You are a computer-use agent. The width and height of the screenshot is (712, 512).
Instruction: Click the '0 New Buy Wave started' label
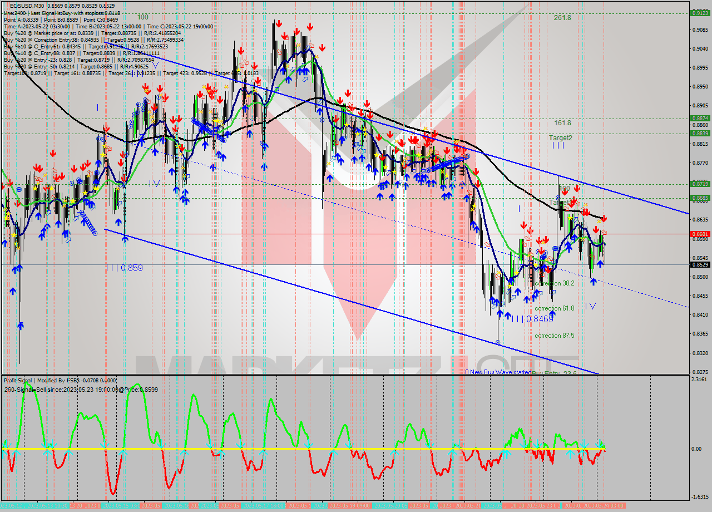pyautogui.click(x=498, y=372)
